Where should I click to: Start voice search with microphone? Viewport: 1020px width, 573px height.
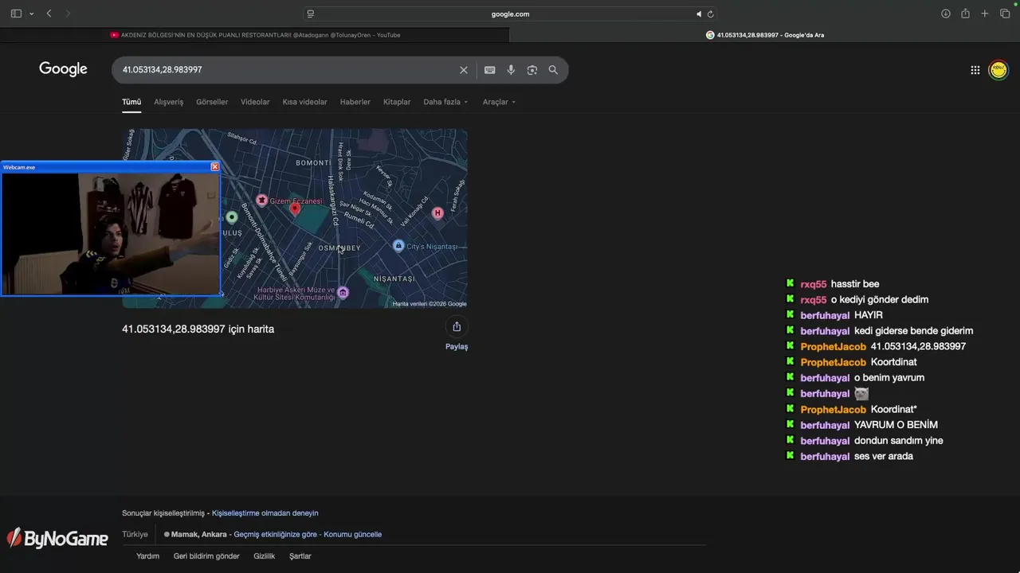511,70
